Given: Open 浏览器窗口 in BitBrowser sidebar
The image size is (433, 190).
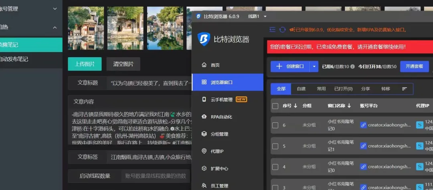Looking at the screenshot, I should (228, 82).
